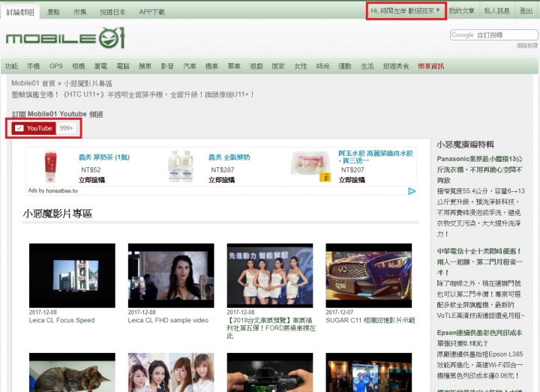Image resolution: width=540 pixels, height=392 pixels.
Task: Click the 小惡魔影片專區 breadcrumb
Action: pos(88,83)
